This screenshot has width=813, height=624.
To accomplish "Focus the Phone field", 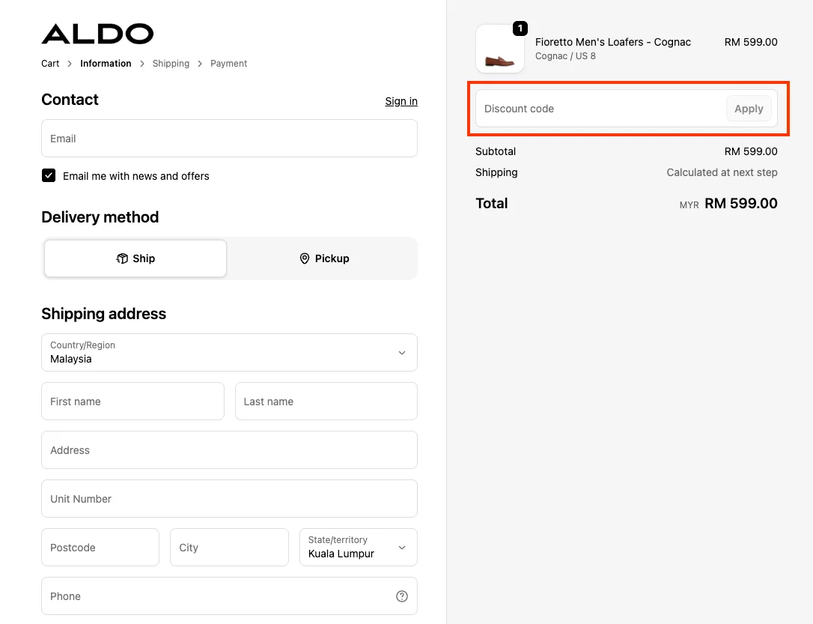I will 229,596.
